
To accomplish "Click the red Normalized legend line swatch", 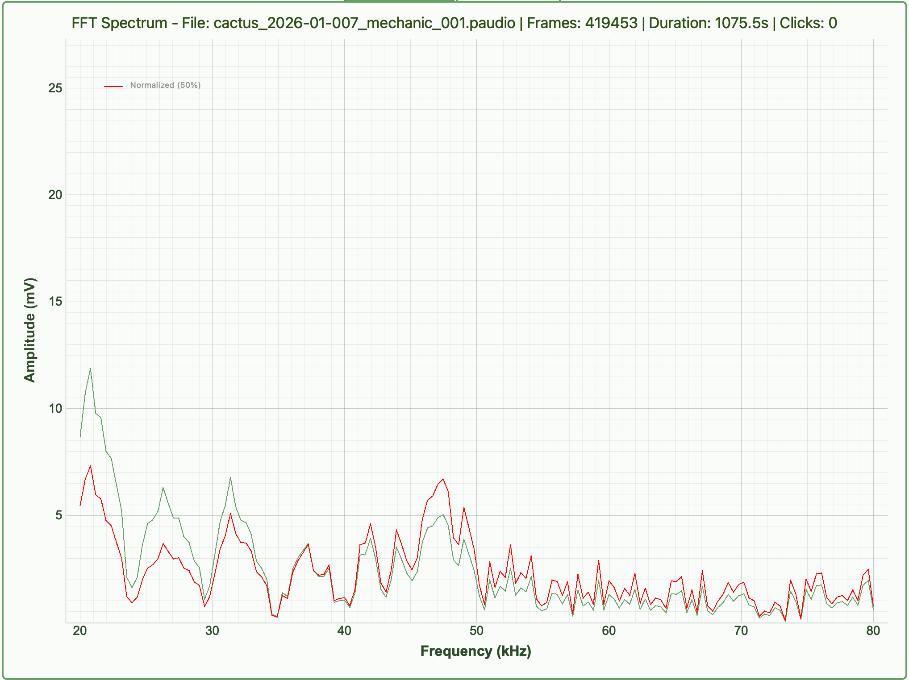I will (113, 86).
